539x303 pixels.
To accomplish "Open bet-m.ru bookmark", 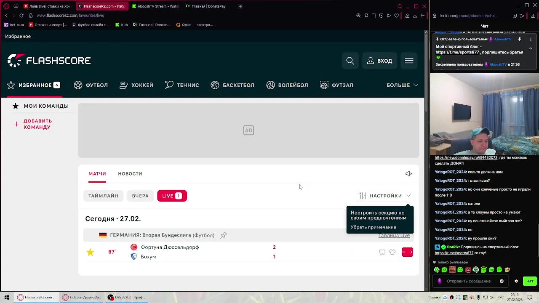I will pos(14,25).
